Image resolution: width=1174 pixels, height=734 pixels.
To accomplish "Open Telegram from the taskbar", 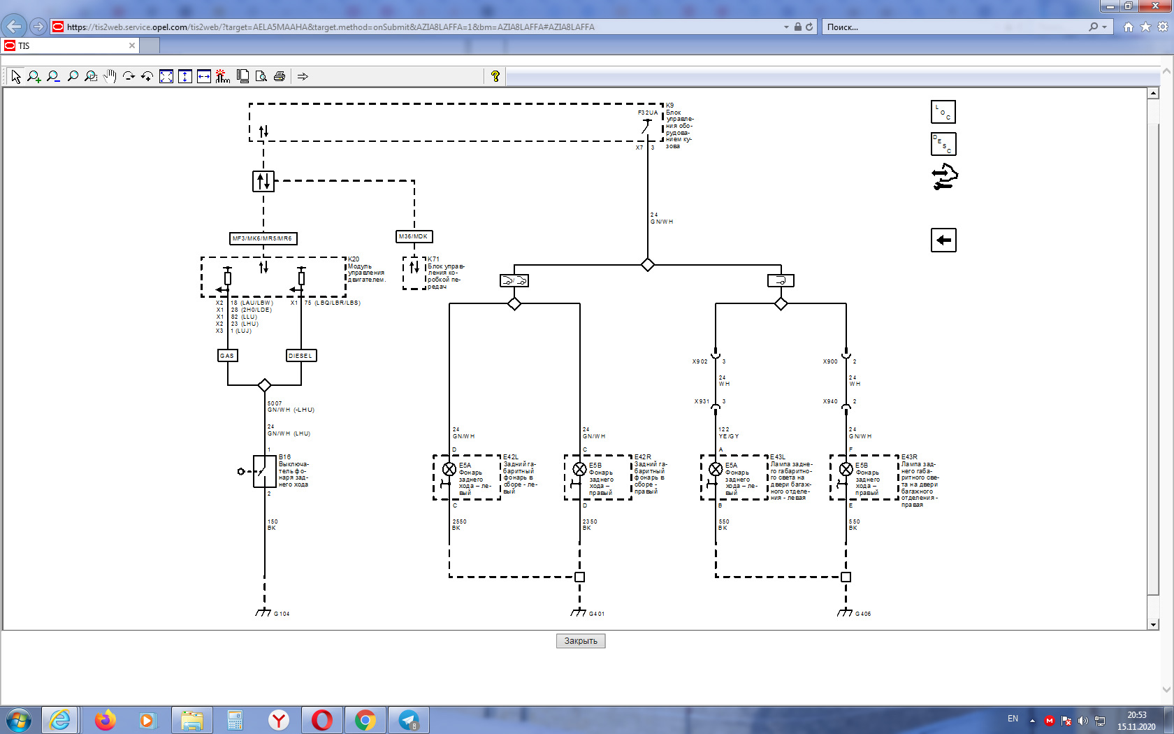I will 409,720.
